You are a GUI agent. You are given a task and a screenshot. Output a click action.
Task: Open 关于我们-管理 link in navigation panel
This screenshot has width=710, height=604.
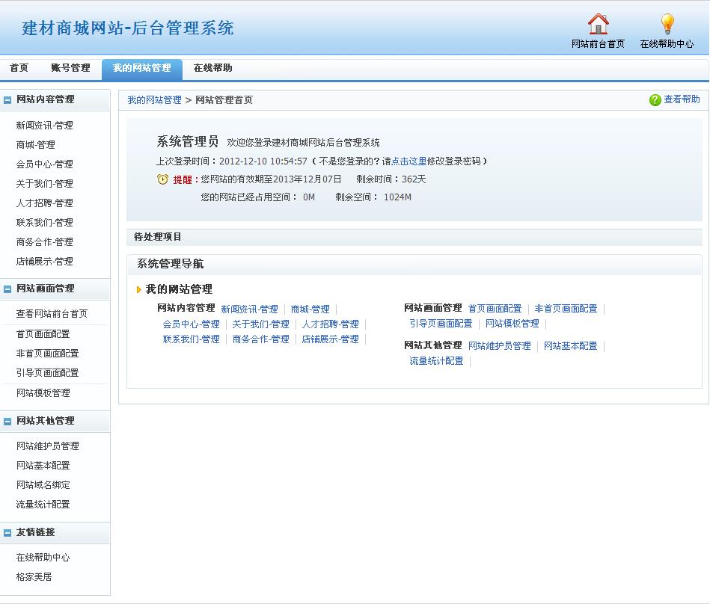tap(261, 324)
